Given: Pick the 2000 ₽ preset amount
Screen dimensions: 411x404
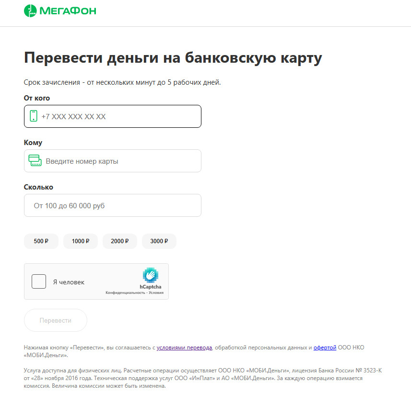Looking at the screenshot, I should point(120,241).
